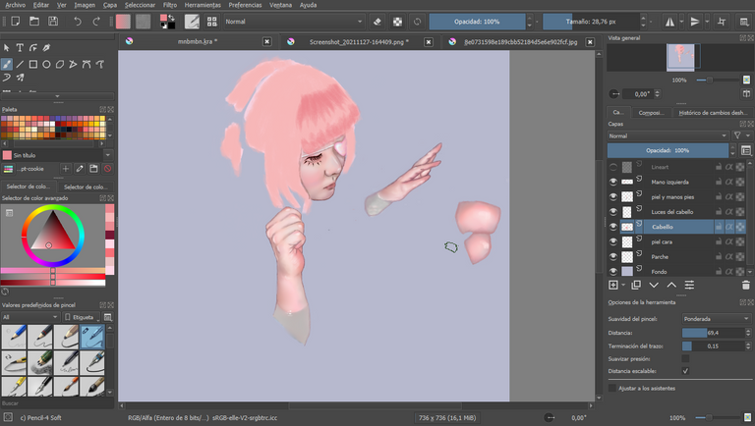Screen dimensions: 755x426
Task: Redo the last action
Action: [x=96, y=22]
